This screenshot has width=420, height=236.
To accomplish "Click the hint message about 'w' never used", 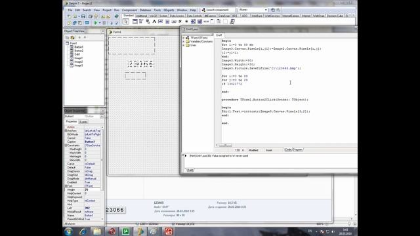I will point(219,156).
